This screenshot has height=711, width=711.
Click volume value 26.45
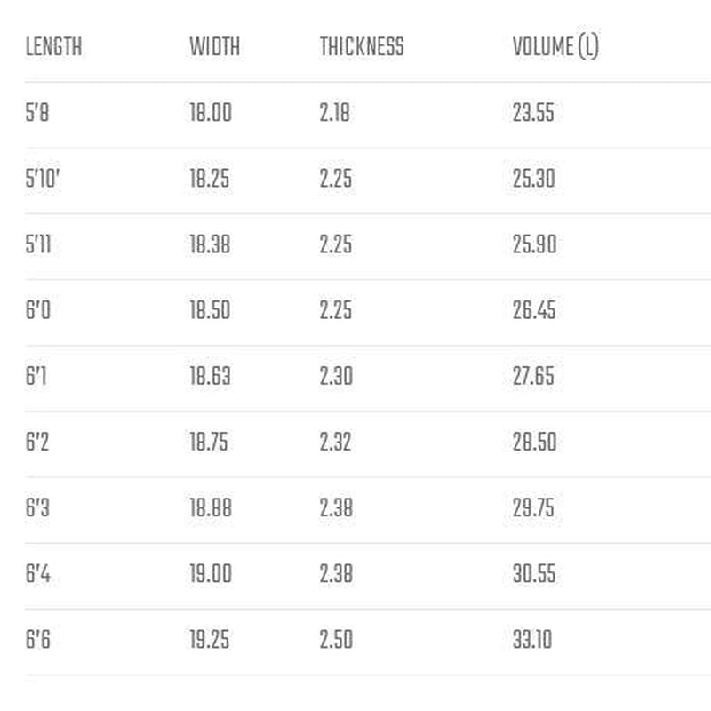click(x=534, y=310)
